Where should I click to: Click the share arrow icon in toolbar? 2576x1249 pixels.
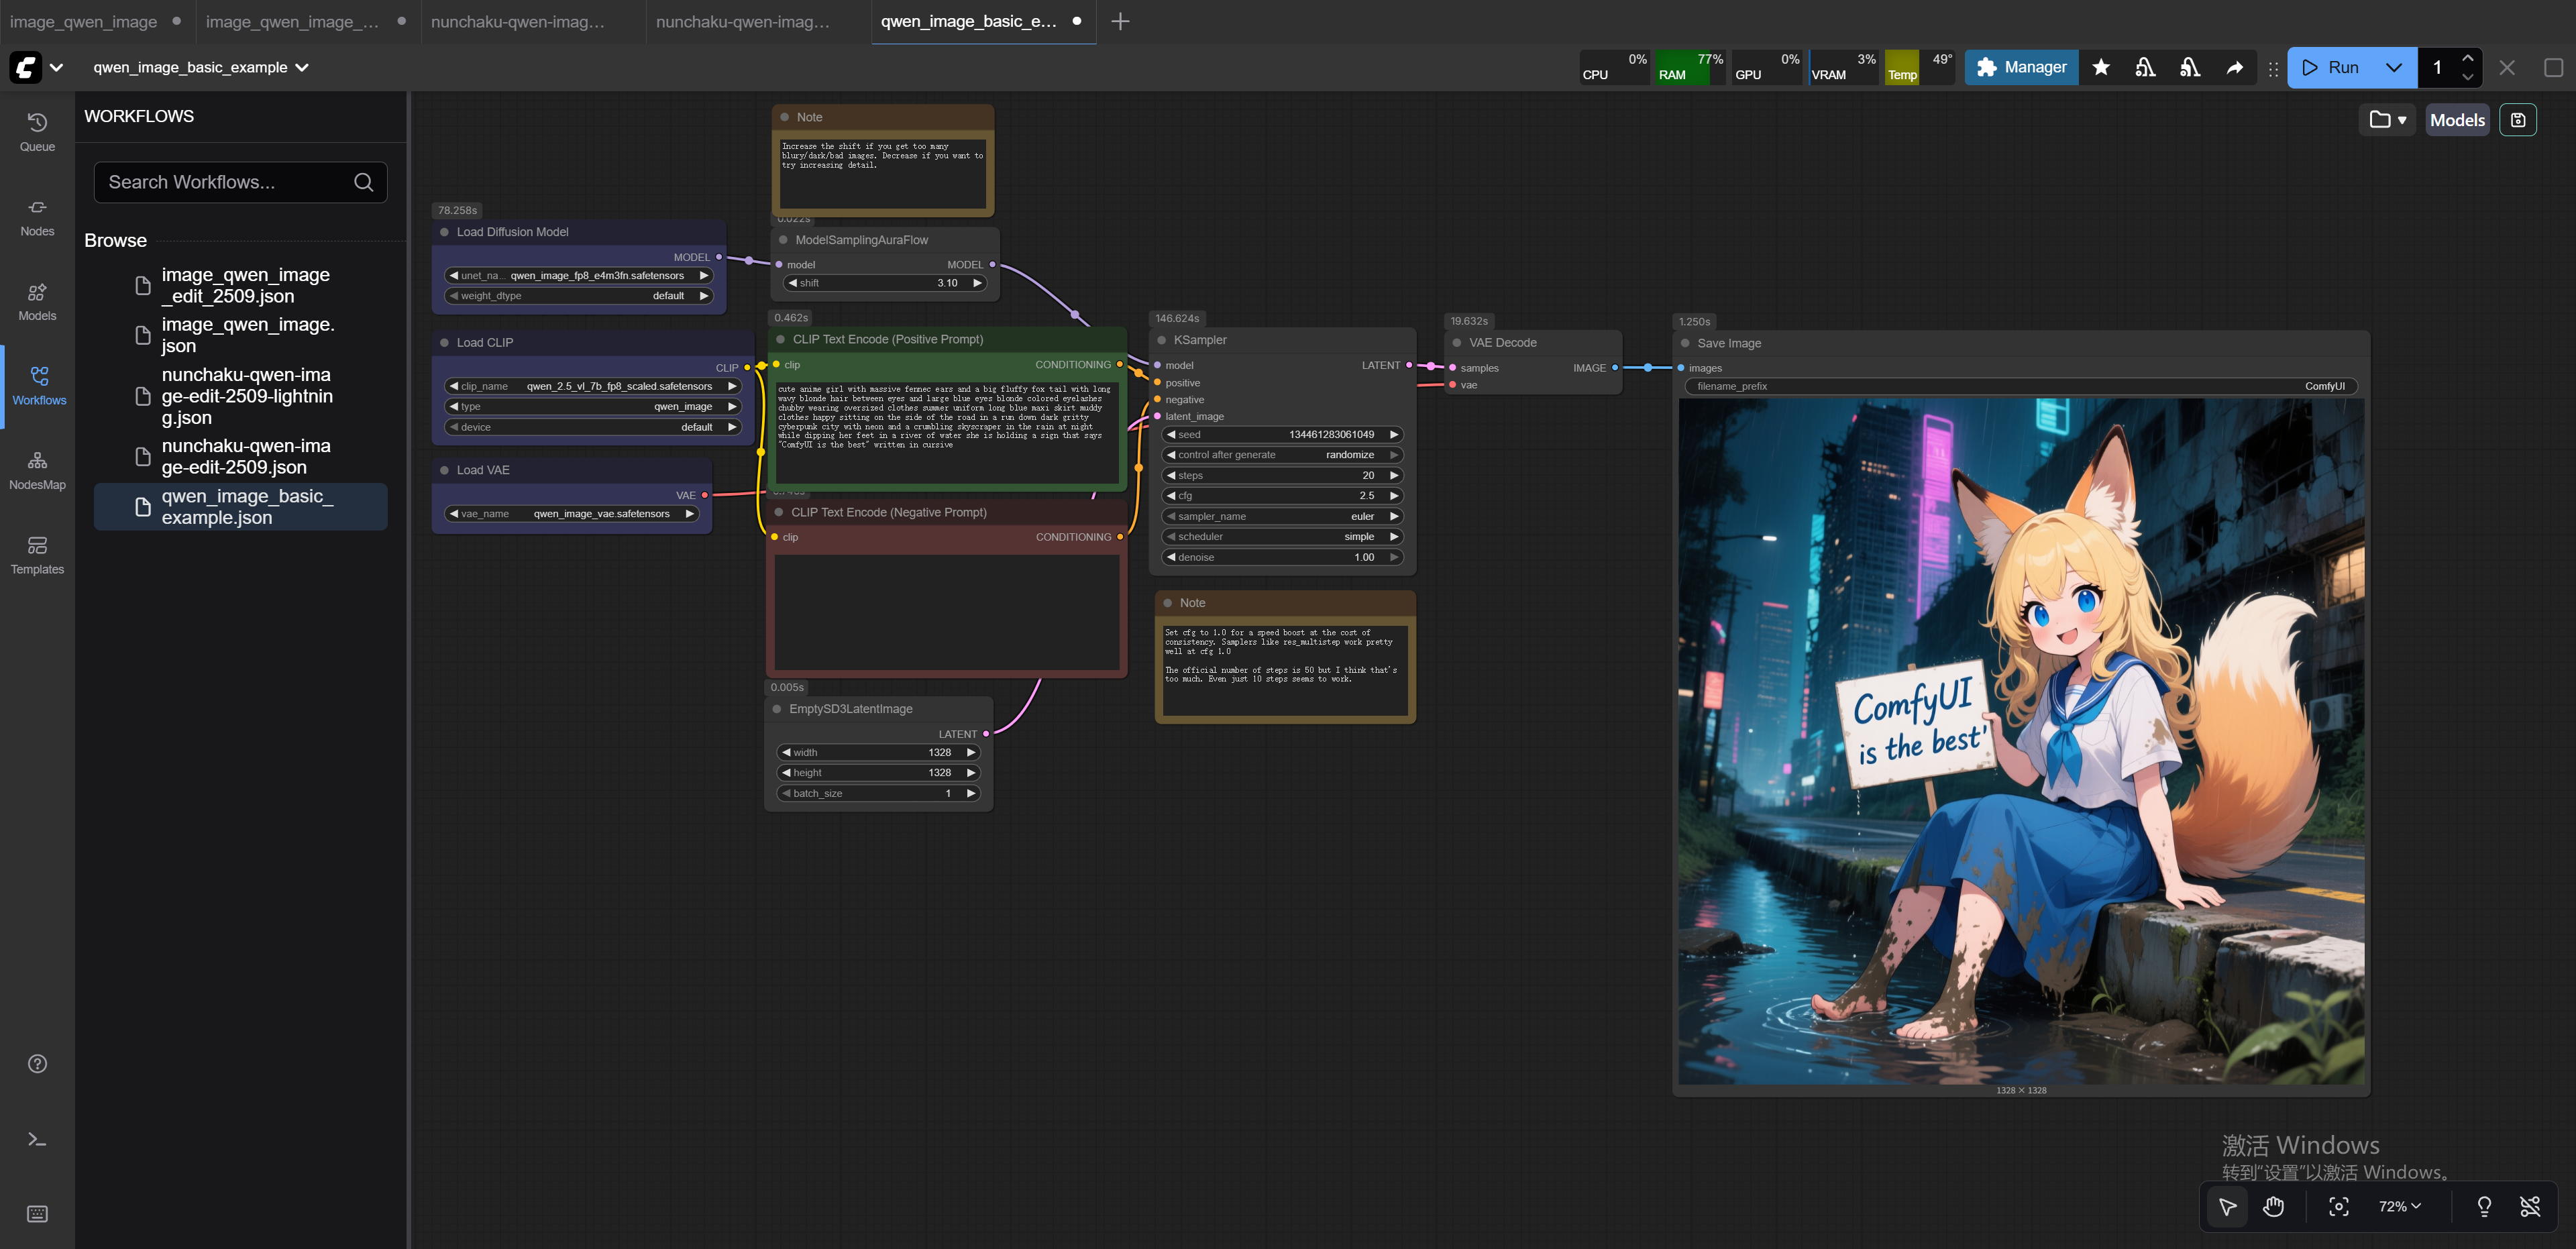click(2233, 67)
